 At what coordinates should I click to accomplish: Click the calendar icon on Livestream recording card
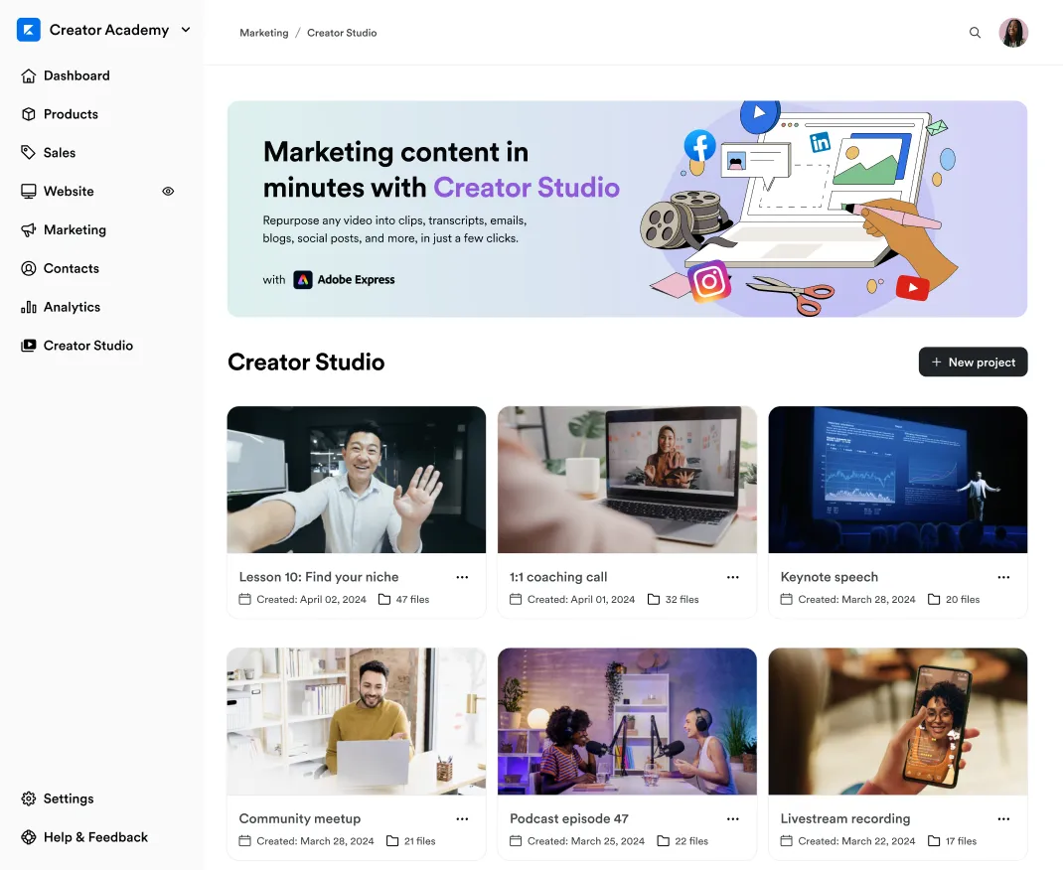point(787,841)
